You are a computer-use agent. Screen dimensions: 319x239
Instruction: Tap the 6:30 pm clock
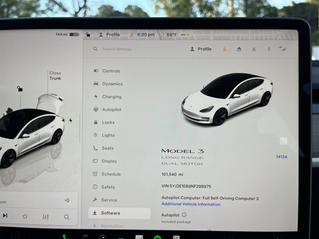point(146,35)
